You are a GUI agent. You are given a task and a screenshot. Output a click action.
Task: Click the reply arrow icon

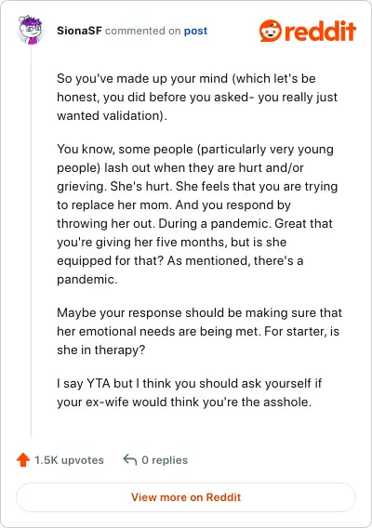point(130,459)
